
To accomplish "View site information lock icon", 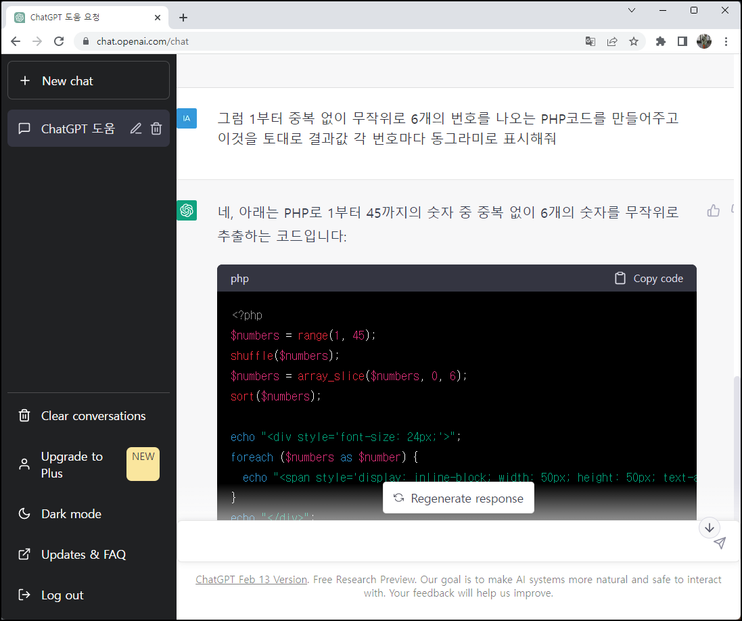I will click(x=86, y=41).
